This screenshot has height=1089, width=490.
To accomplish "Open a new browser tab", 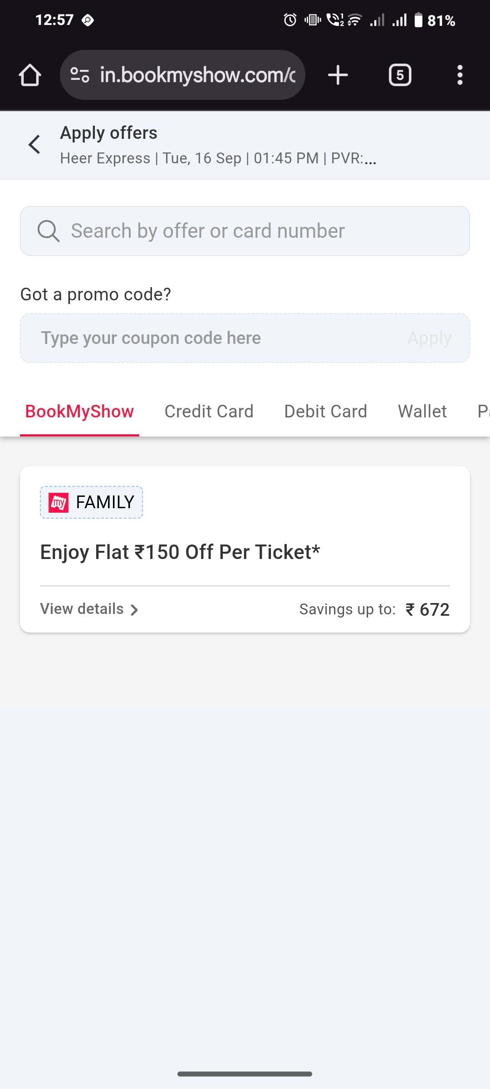I will tap(338, 75).
